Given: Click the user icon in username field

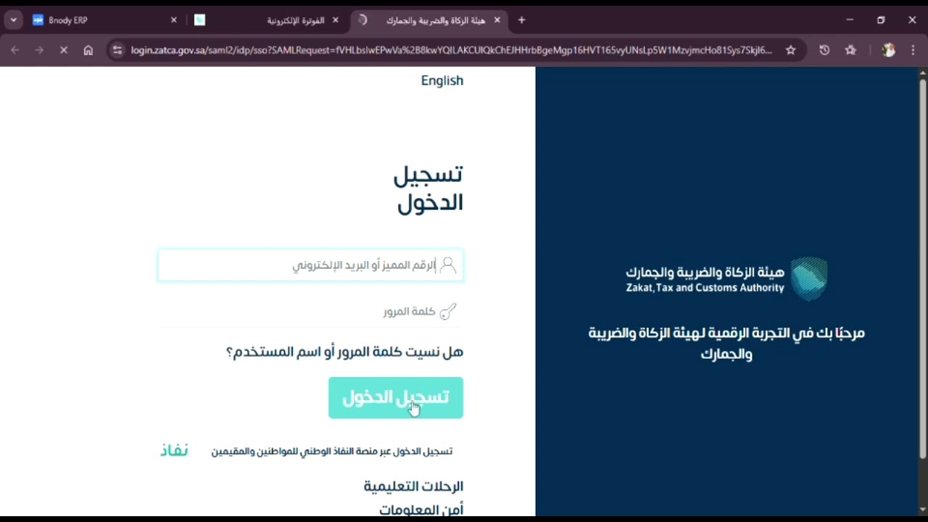Looking at the screenshot, I should click(x=448, y=265).
